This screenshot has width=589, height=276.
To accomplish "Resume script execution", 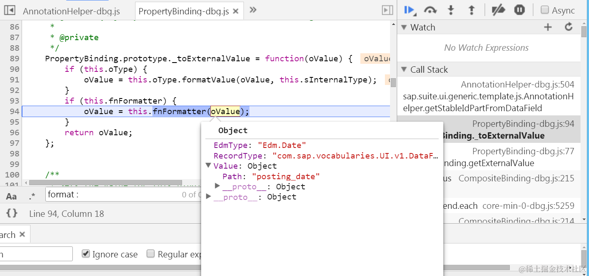I will point(409,10).
